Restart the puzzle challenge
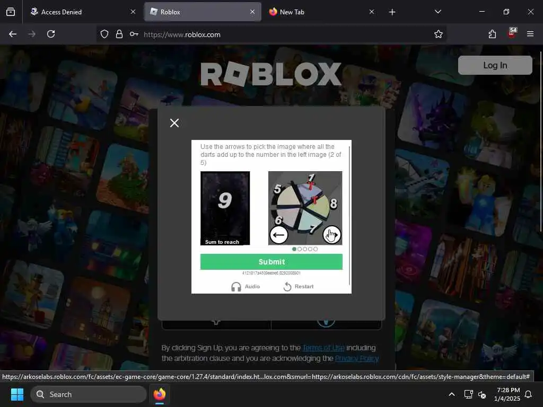Screen dimensions: 543x407 (x=299, y=287)
